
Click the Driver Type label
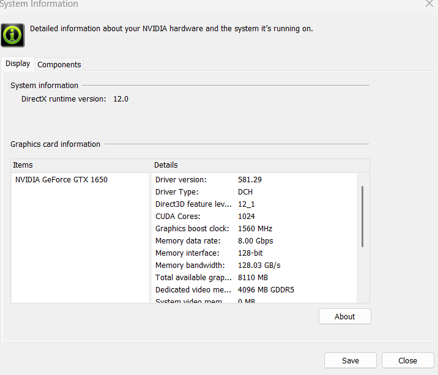[x=177, y=192]
